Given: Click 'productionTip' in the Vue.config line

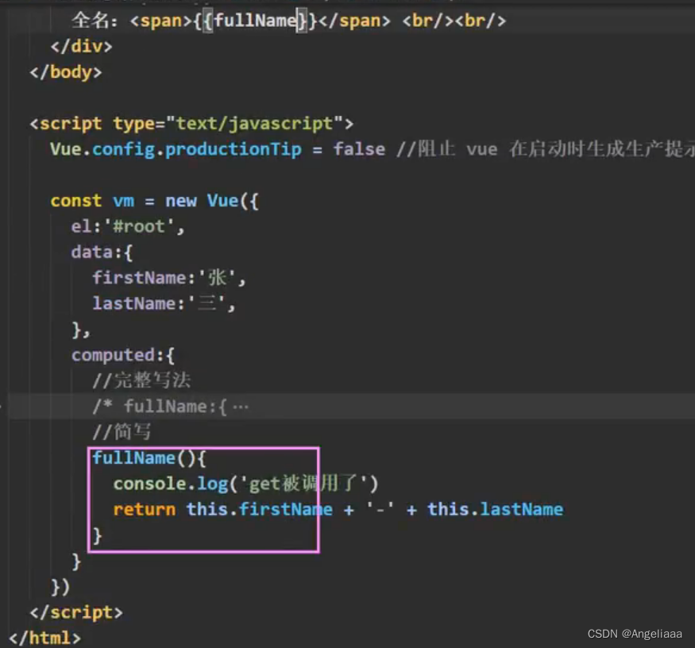Looking at the screenshot, I should coord(234,149).
